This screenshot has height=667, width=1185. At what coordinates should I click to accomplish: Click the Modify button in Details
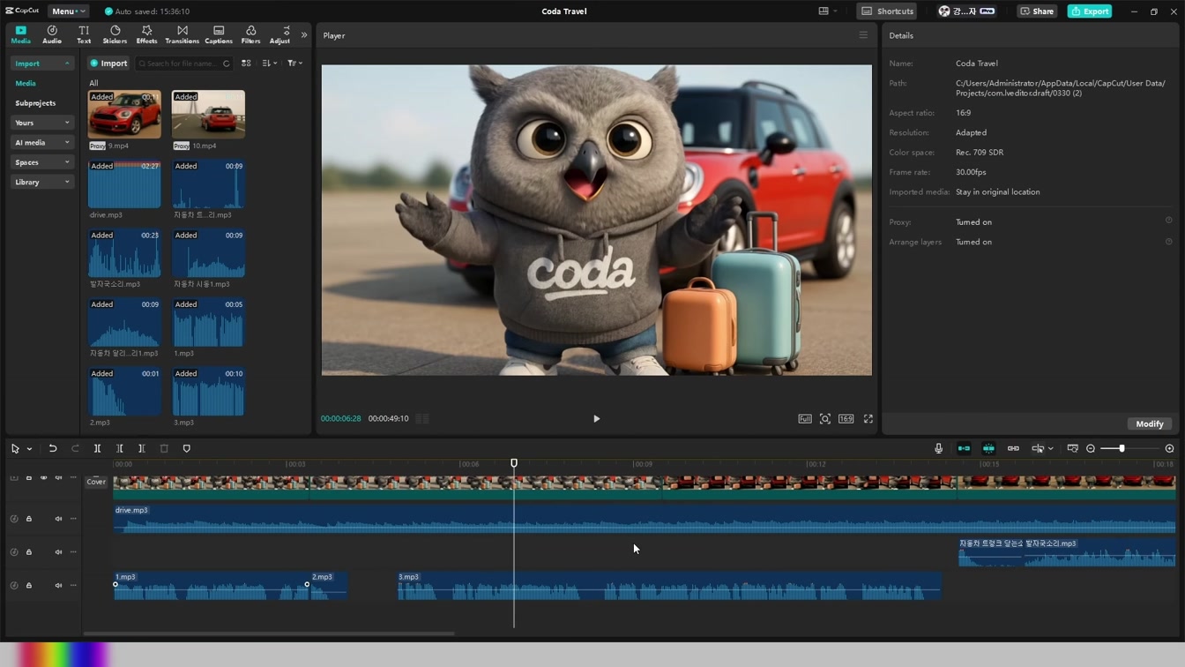click(1150, 424)
